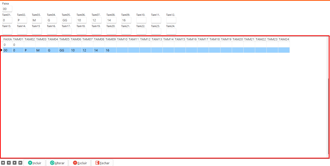Go to the previous record
Screen dimensions: 330x166
(x=9, y=163)
